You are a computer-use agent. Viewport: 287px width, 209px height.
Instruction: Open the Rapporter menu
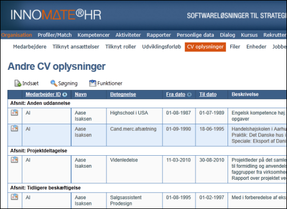click(x=159, y=35)
